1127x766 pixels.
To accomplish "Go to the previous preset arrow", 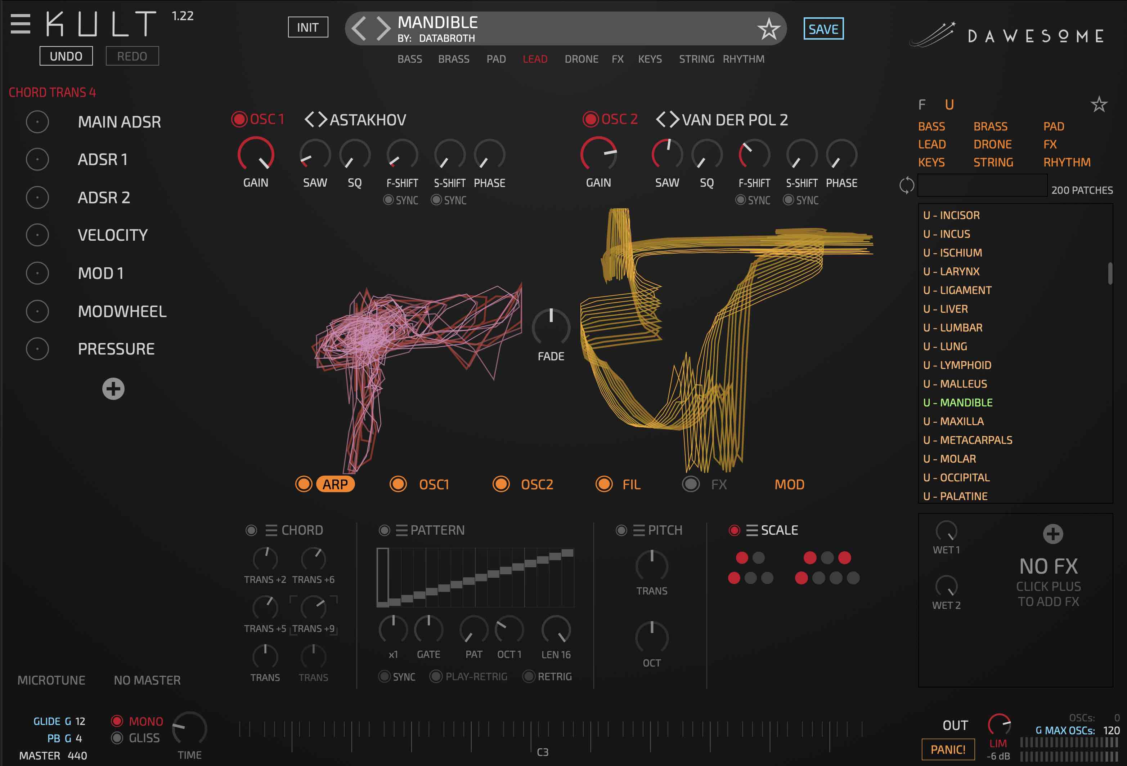I will 359,28.
